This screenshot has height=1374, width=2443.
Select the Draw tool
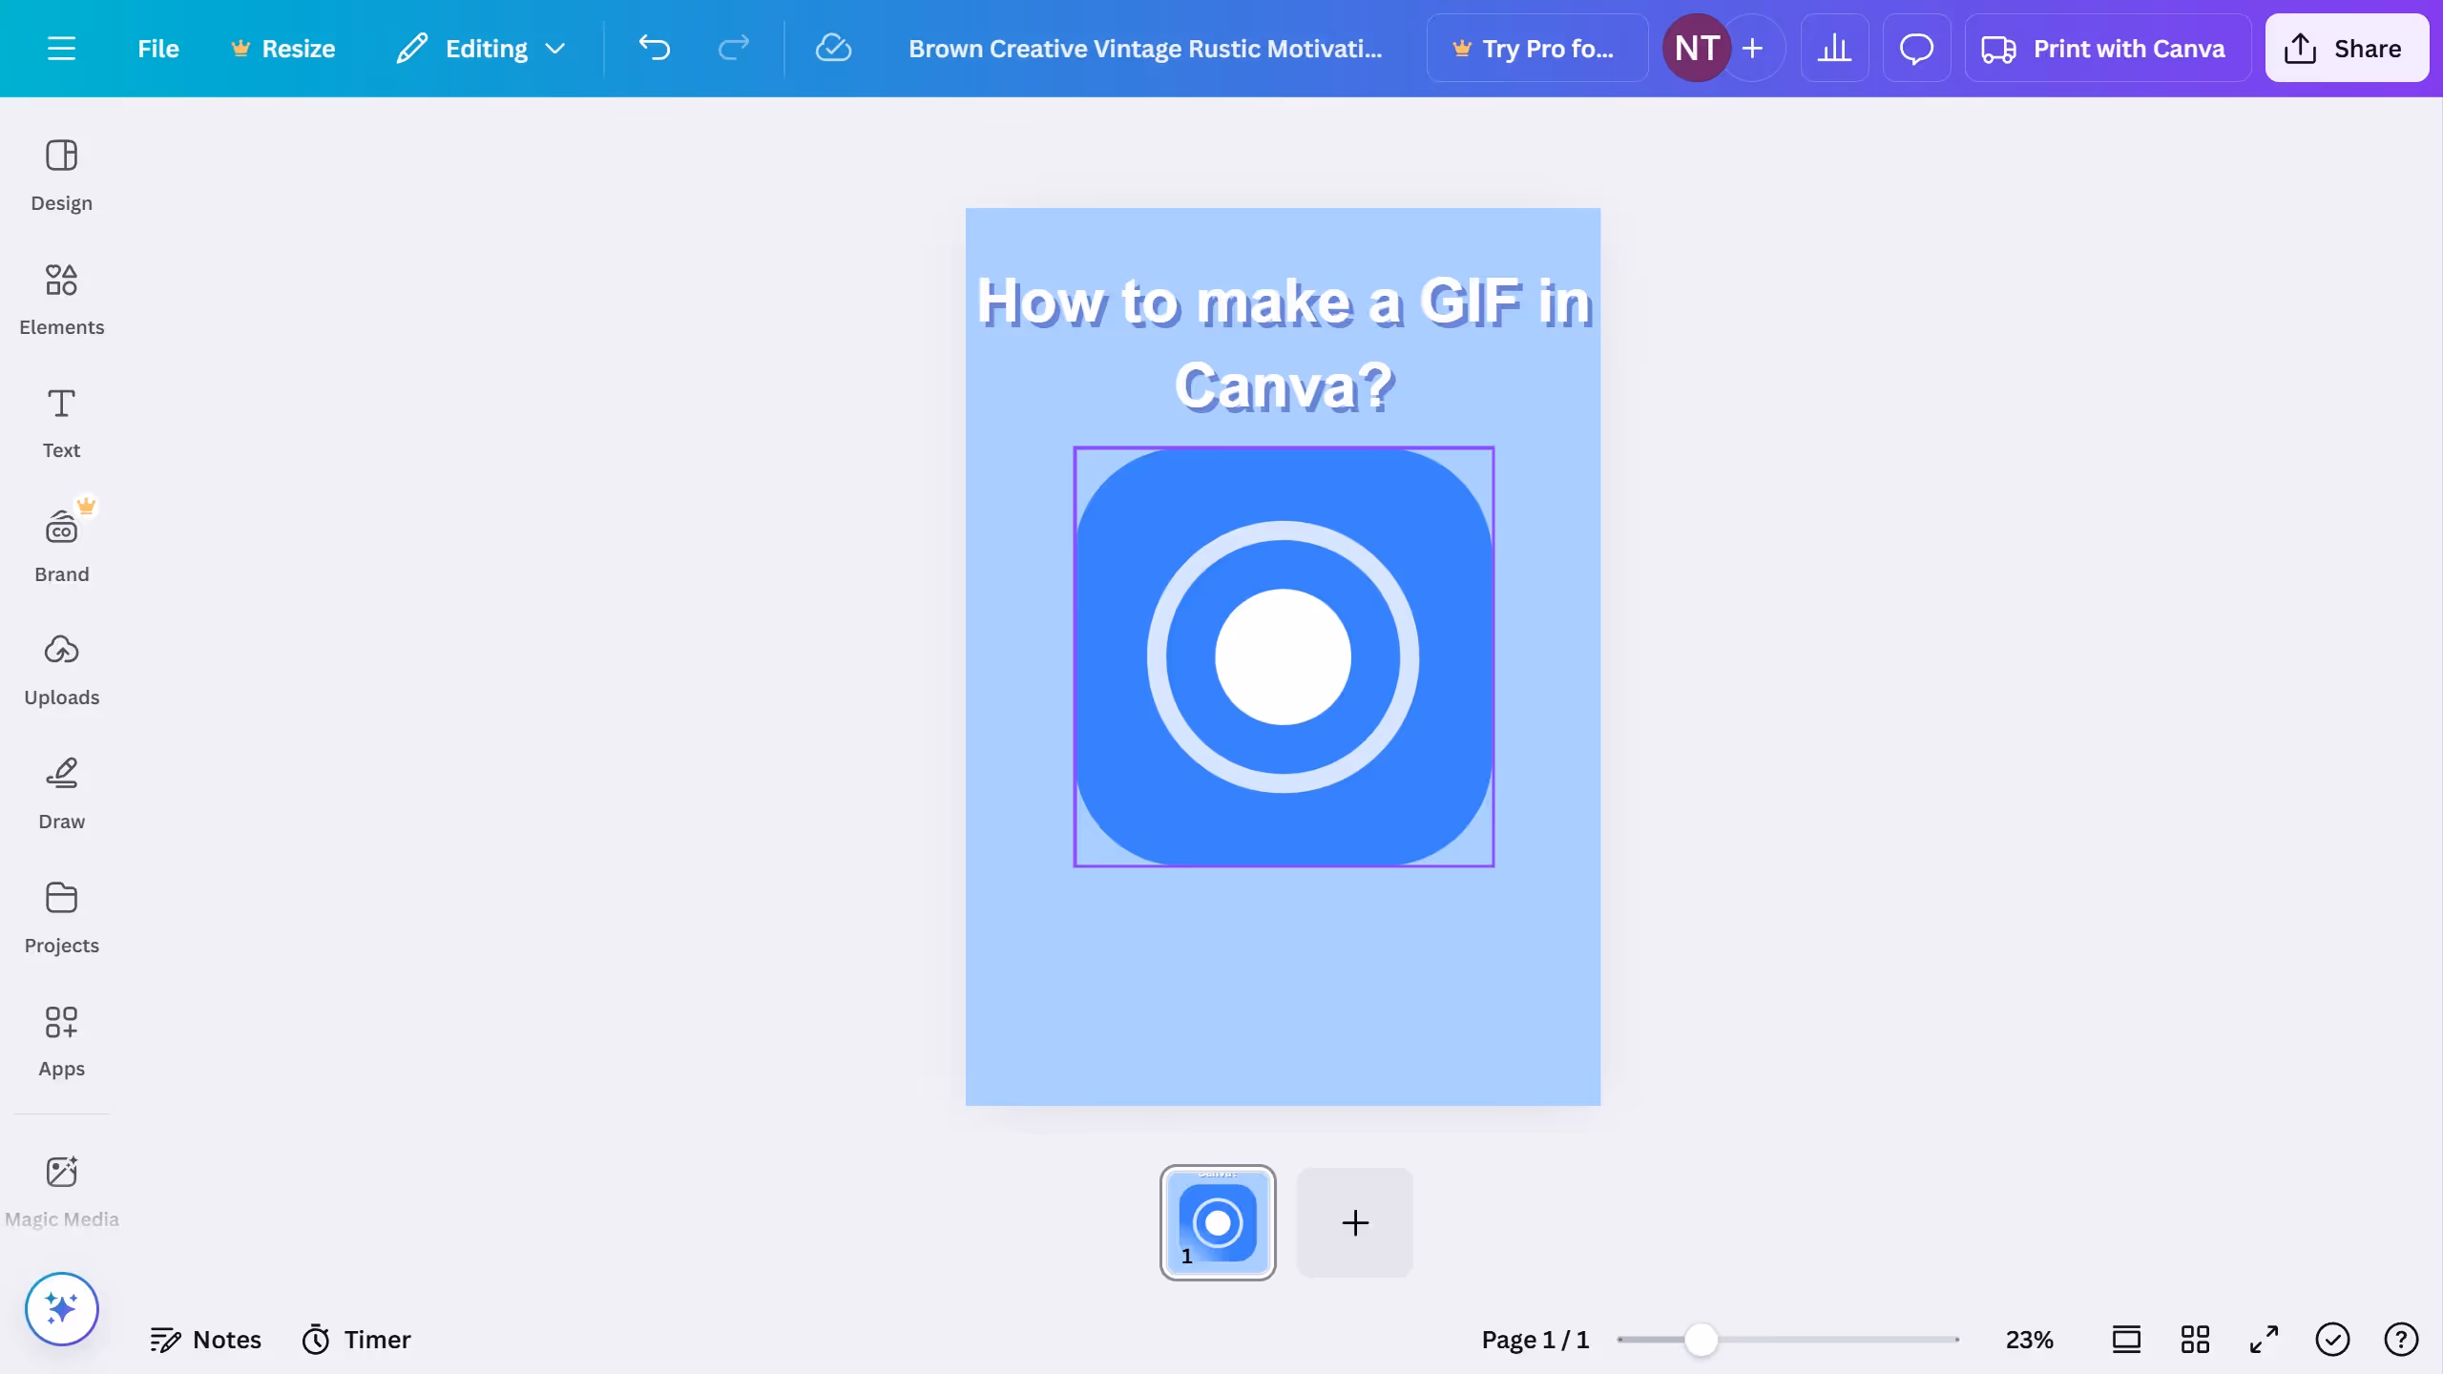61,793
